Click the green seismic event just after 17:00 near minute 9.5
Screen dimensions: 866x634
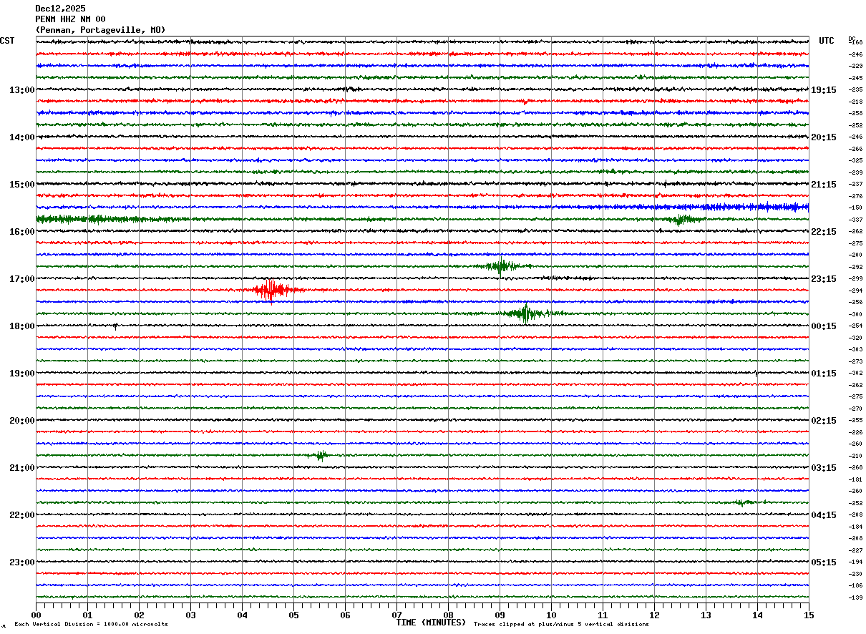[527, 313]
